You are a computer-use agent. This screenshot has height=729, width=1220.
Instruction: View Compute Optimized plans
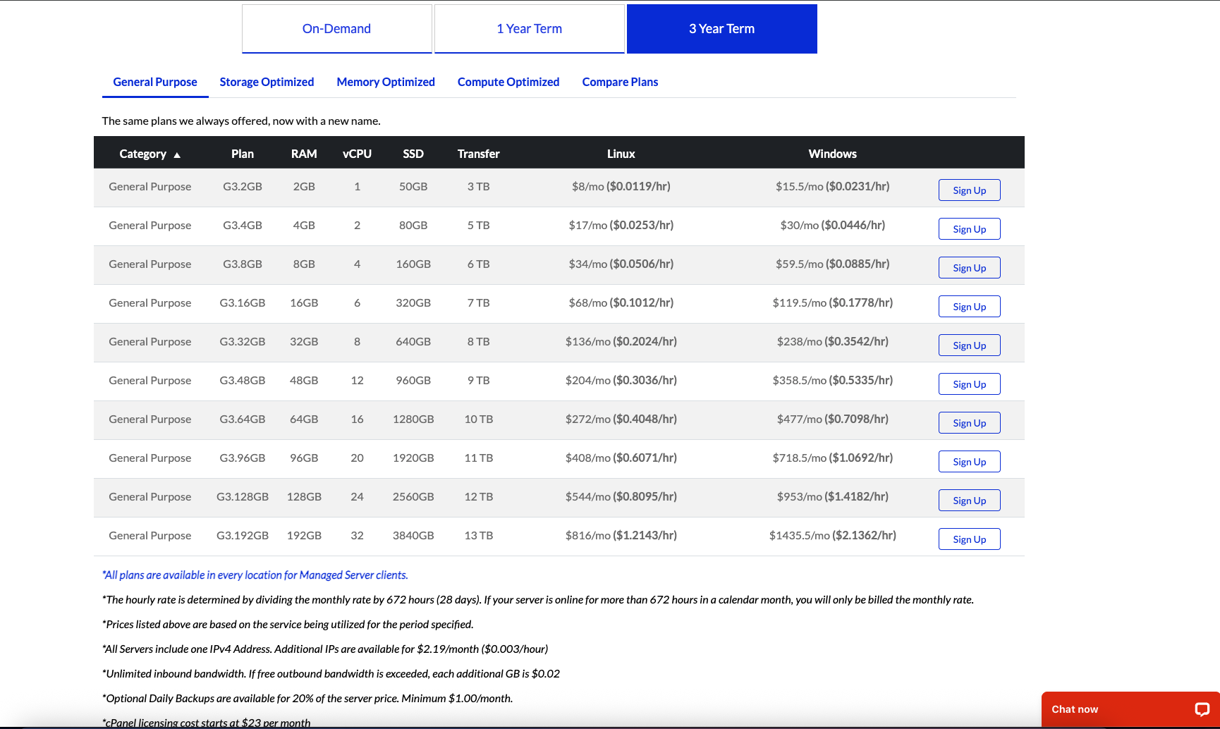click(x=508, y=82)
